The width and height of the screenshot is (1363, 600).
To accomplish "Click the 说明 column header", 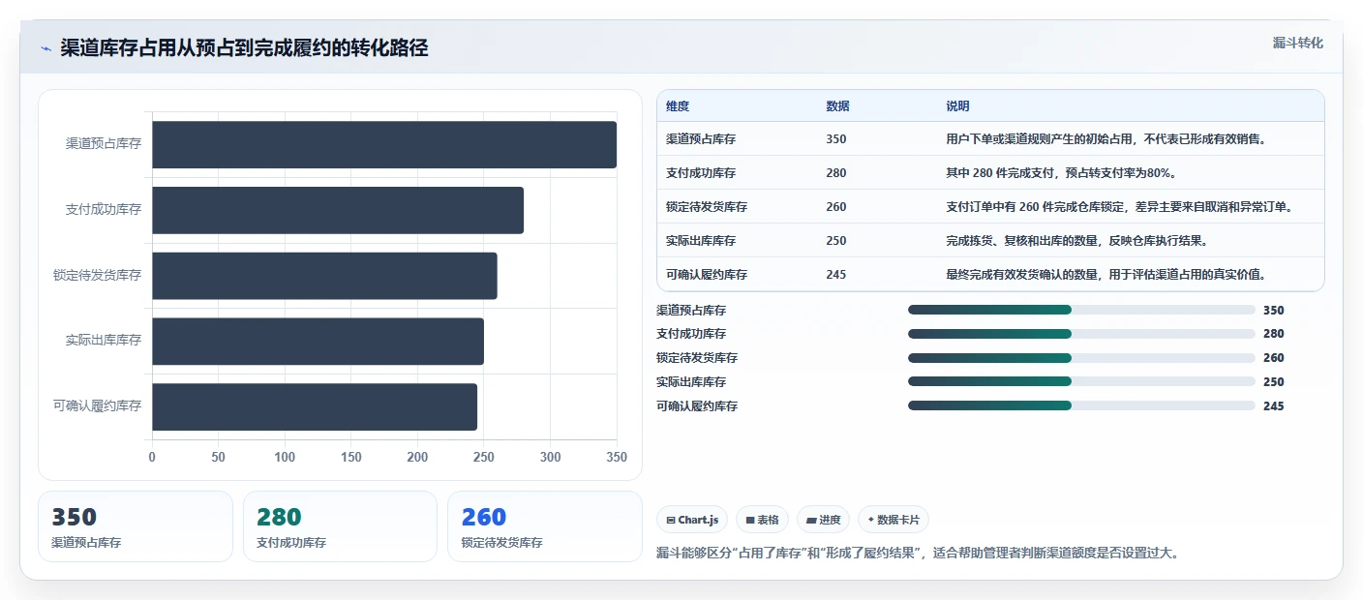I will [957, 106].
